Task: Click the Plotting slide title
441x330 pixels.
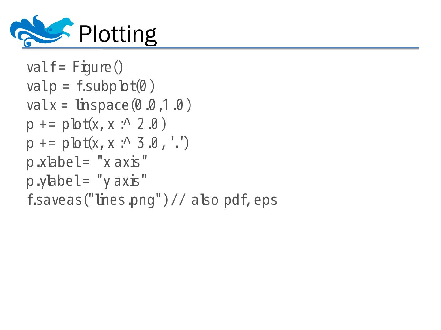Action: [118, 34]
